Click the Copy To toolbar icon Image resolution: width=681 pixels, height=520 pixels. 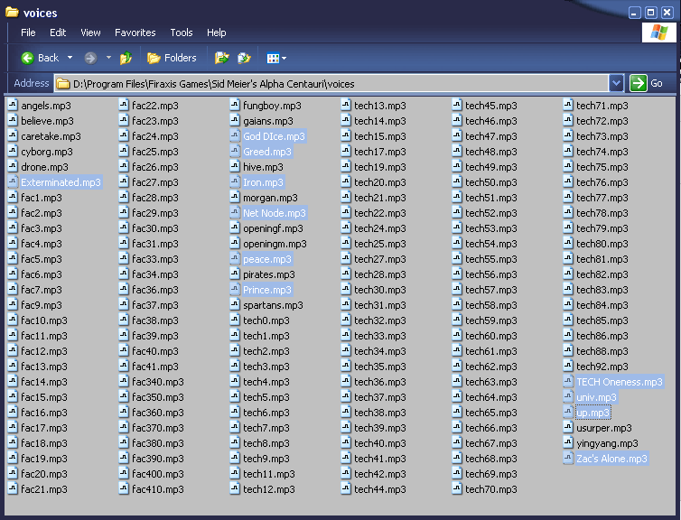pyautogui.click(x=244, y=58)
